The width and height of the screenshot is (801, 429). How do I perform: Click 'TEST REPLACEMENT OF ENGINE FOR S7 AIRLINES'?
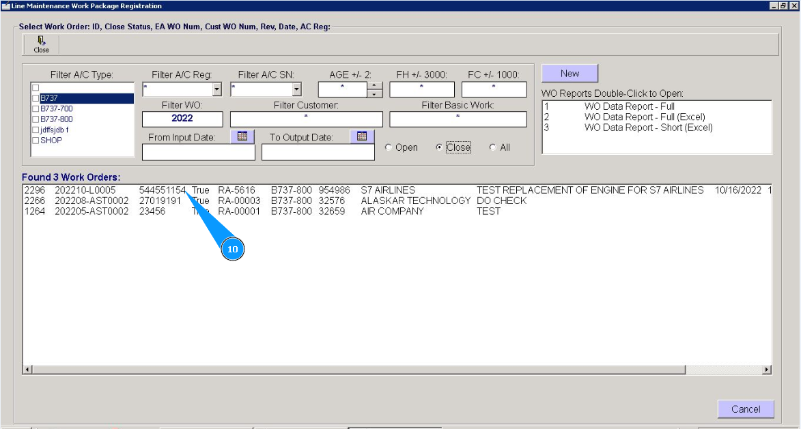[x=590, y=190]
